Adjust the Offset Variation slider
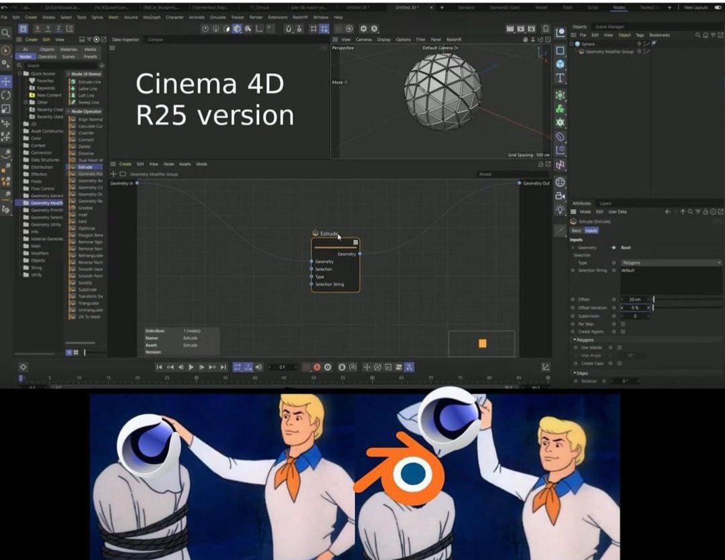 coord(687,308)
